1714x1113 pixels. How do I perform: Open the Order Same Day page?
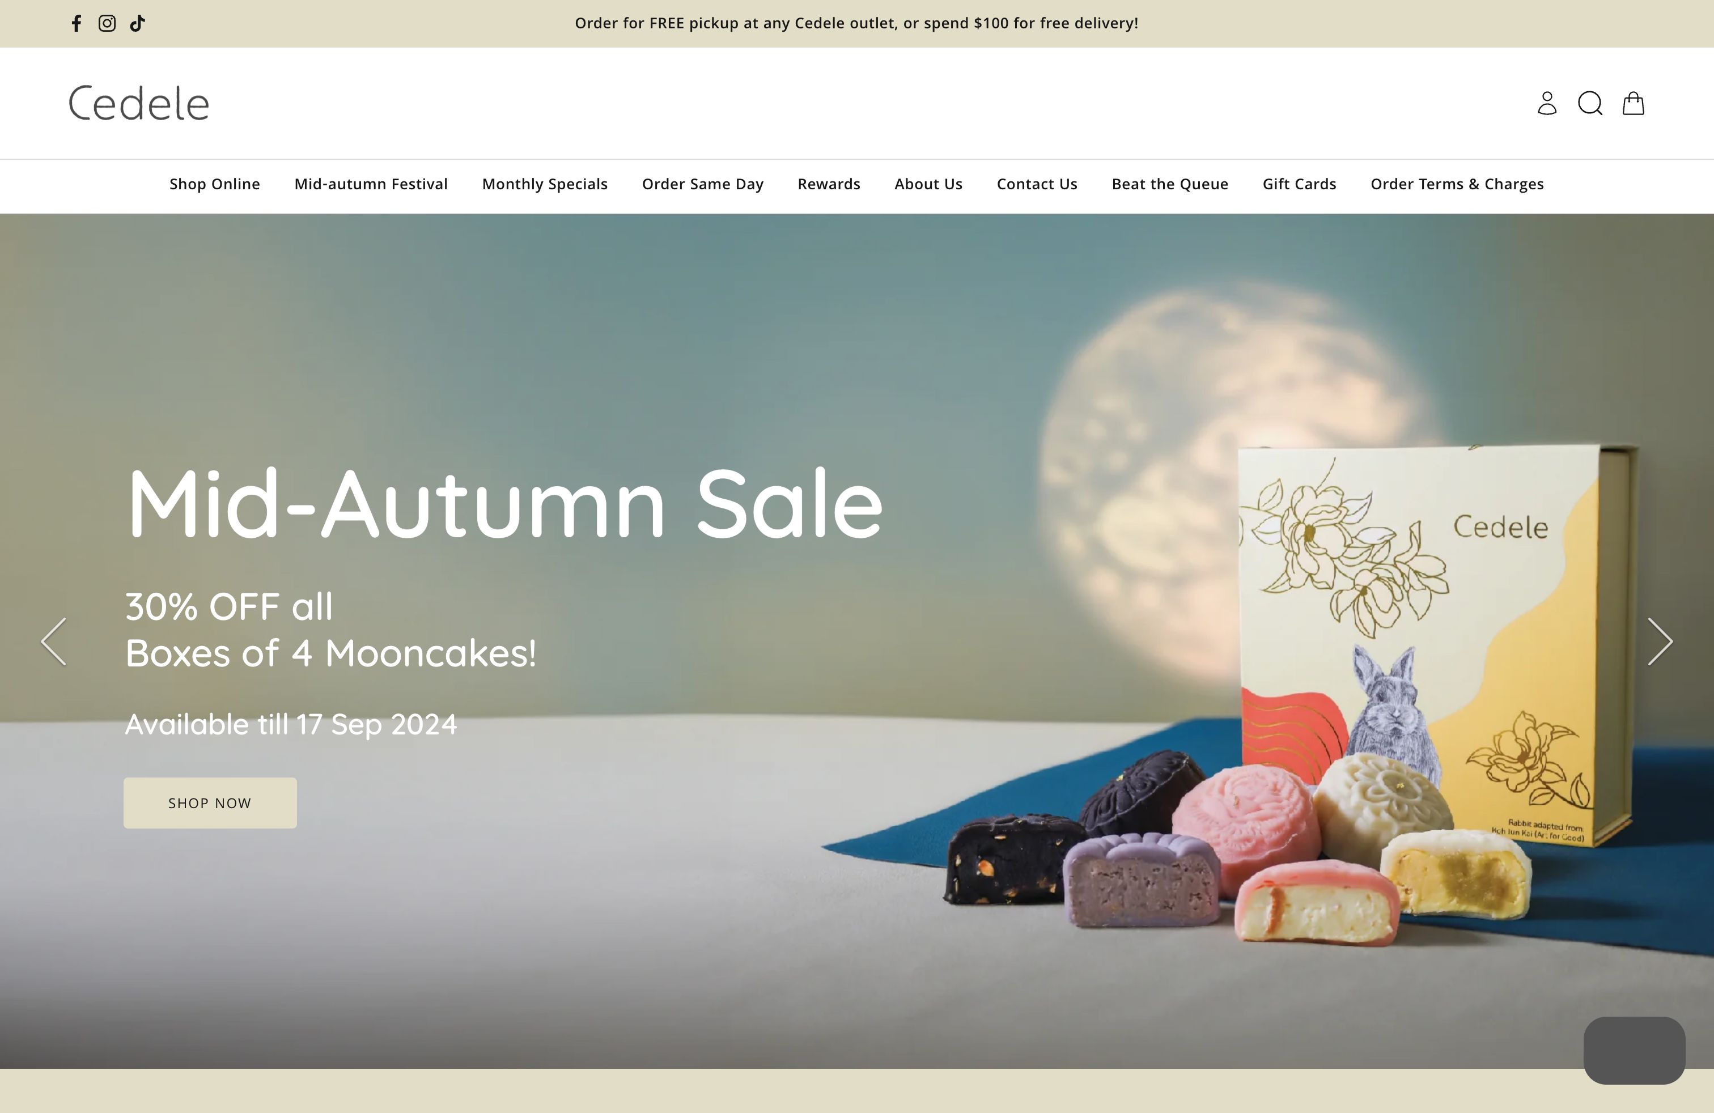pyautogui.click(x=702, y=184)
